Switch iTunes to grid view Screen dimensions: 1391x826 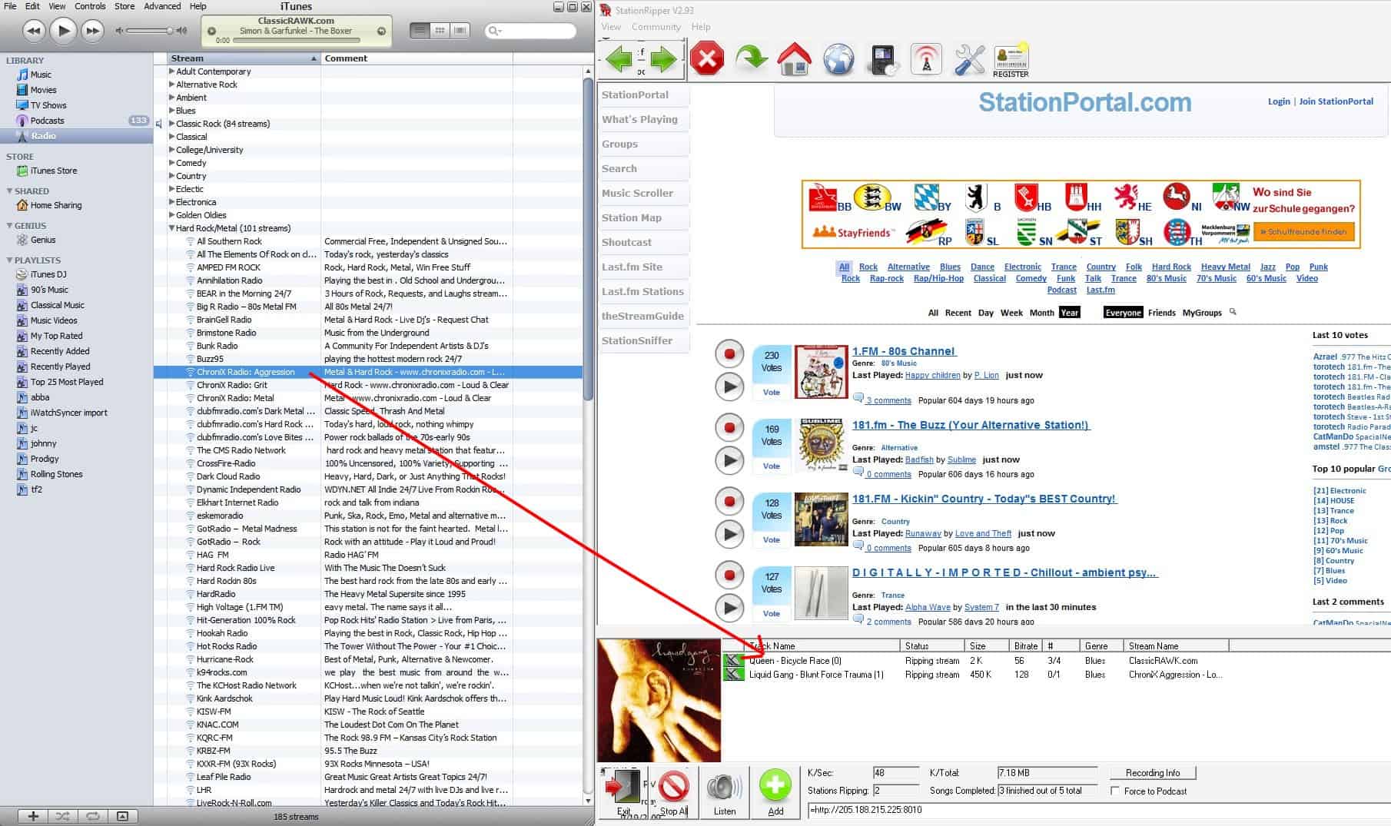point(440,31)
